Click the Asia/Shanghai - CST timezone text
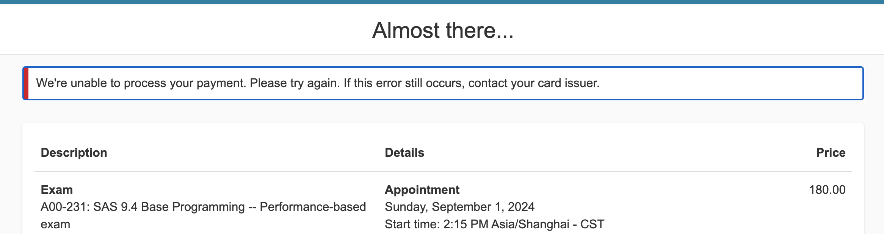The width and height of the screenshot is (884, 234). [548, 225]
